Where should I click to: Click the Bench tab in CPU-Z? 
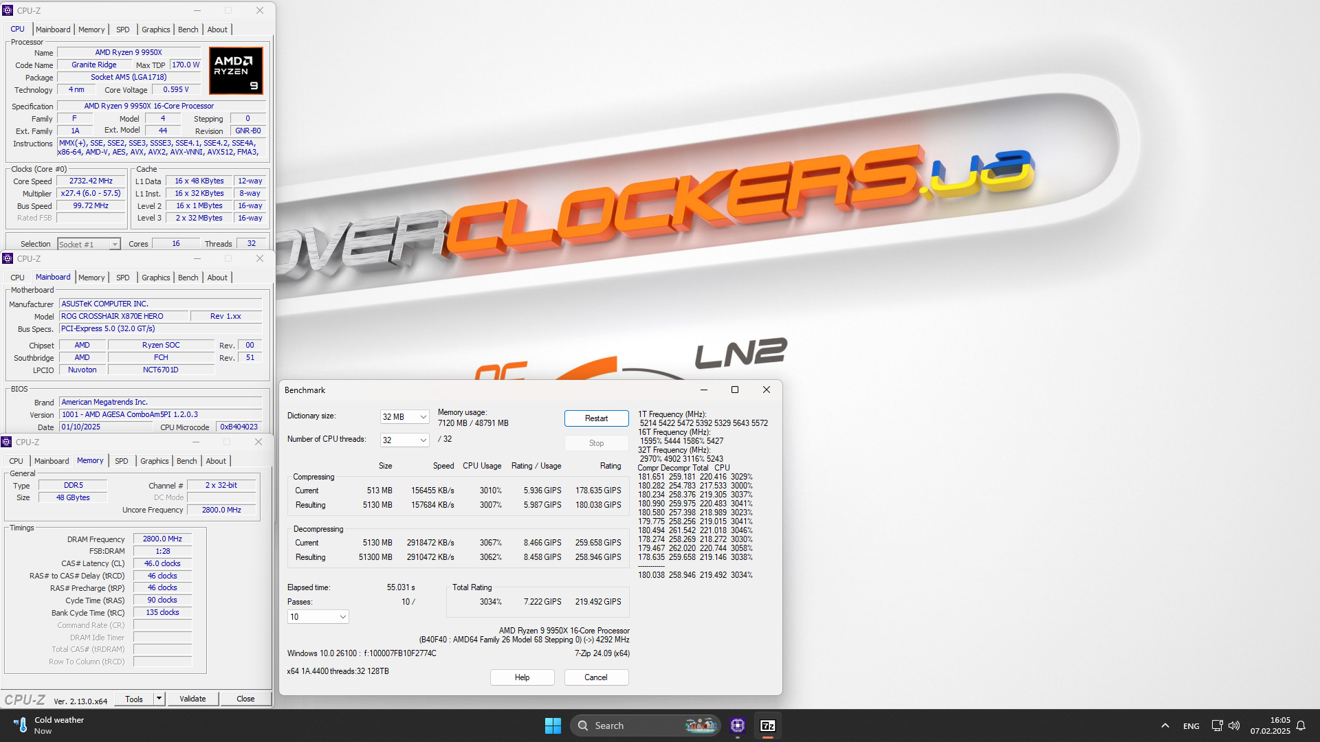click(x=188, y=29)
